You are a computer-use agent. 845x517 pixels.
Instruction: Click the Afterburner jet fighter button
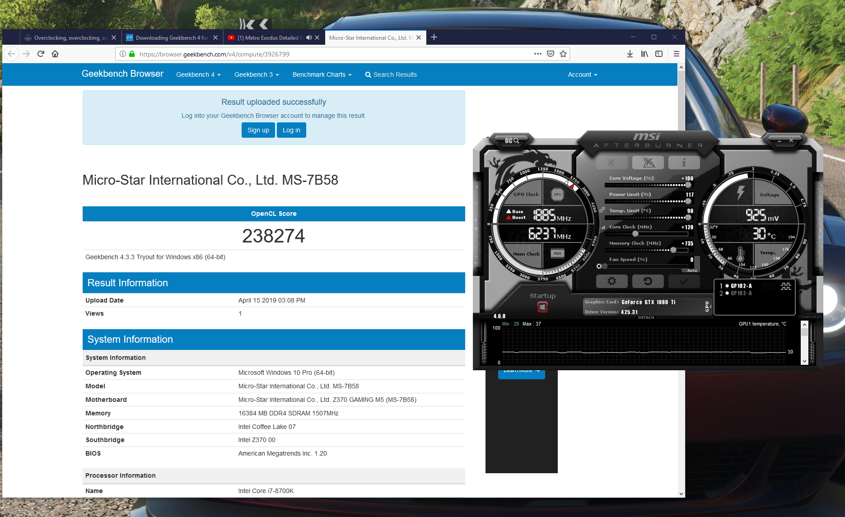tap(648, 163)
